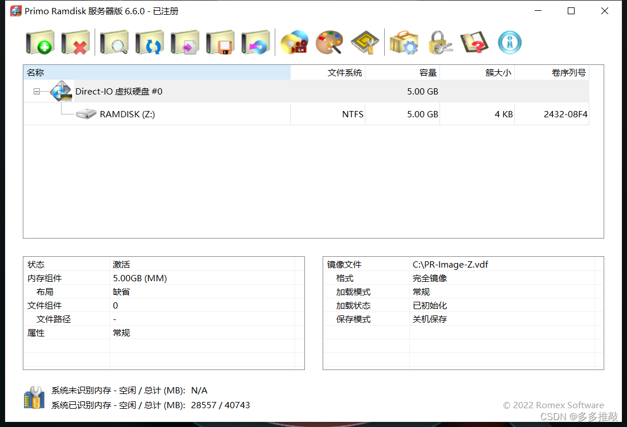Click the 镜像文件 path C:\PR-Image-Z.vdf
This screenshot has height=427, width=627.
point(450,264)
